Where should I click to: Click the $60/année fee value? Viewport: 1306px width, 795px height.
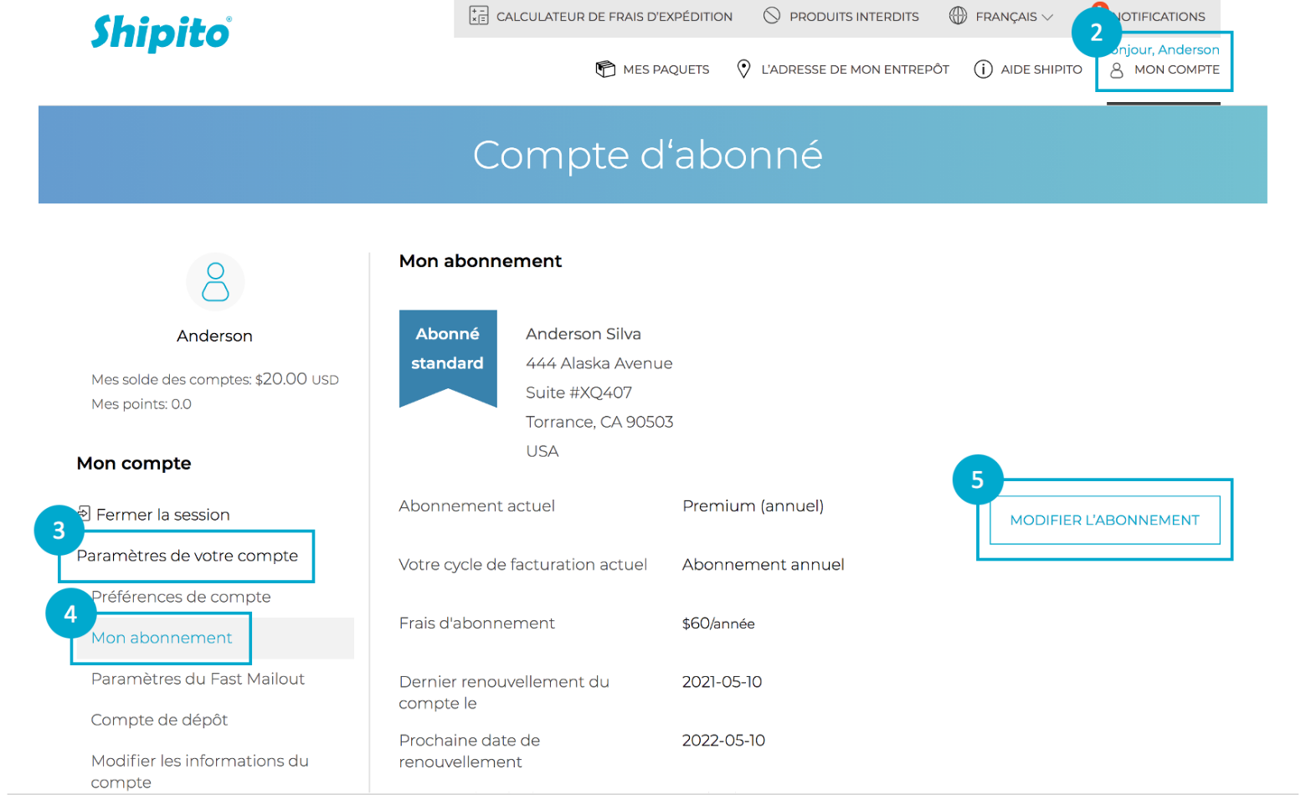[718, 623]
